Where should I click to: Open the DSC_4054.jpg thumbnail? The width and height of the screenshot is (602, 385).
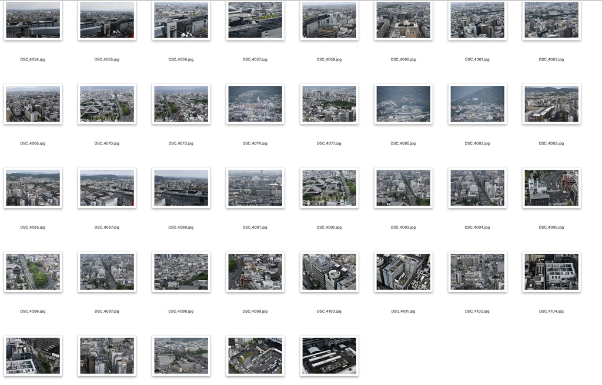tap(32, 20)
